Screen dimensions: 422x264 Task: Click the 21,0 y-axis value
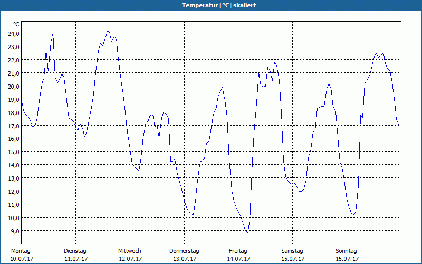[14, 73]
